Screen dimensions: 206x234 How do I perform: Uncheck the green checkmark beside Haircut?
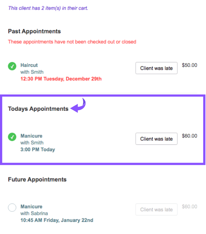pyautogui.click(x=12, y=66)
